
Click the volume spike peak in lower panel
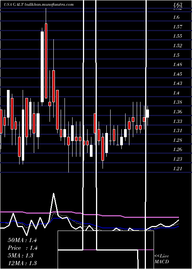click(x=54, y=194)
